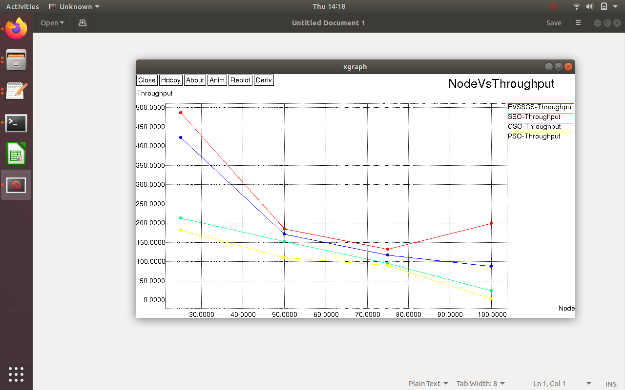Click the Deriv button in xgraph

point(264,80)
